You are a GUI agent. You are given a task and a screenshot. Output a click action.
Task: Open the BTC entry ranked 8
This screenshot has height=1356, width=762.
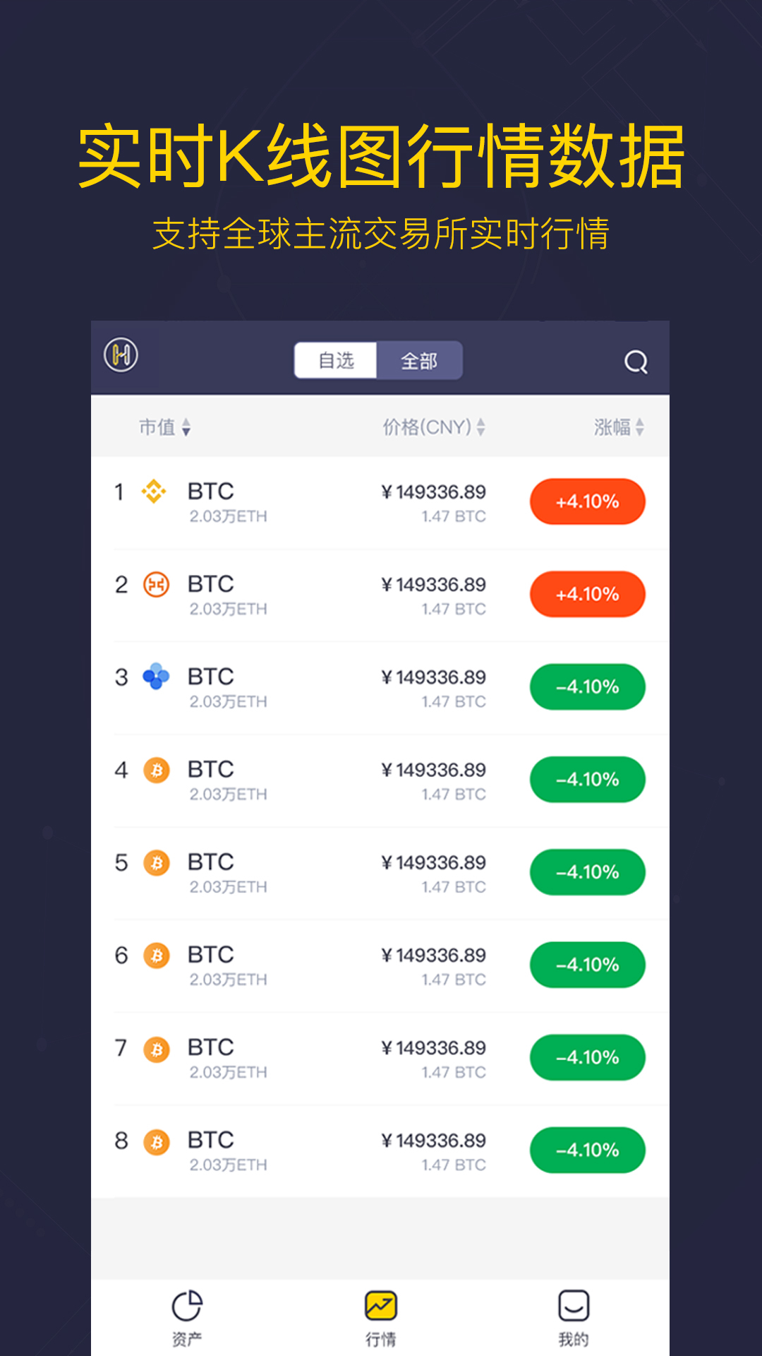point(211,1140)
